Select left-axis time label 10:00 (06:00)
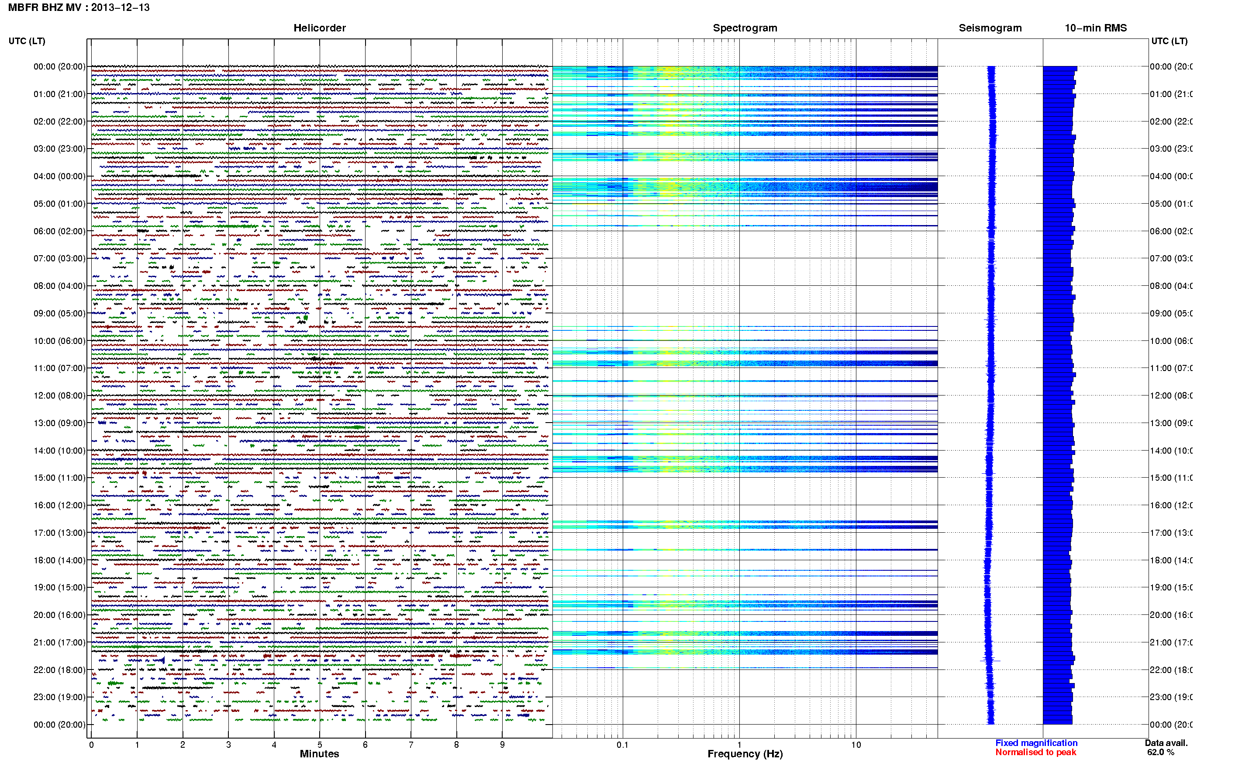The image size is (1242, 777). point(59,341)
